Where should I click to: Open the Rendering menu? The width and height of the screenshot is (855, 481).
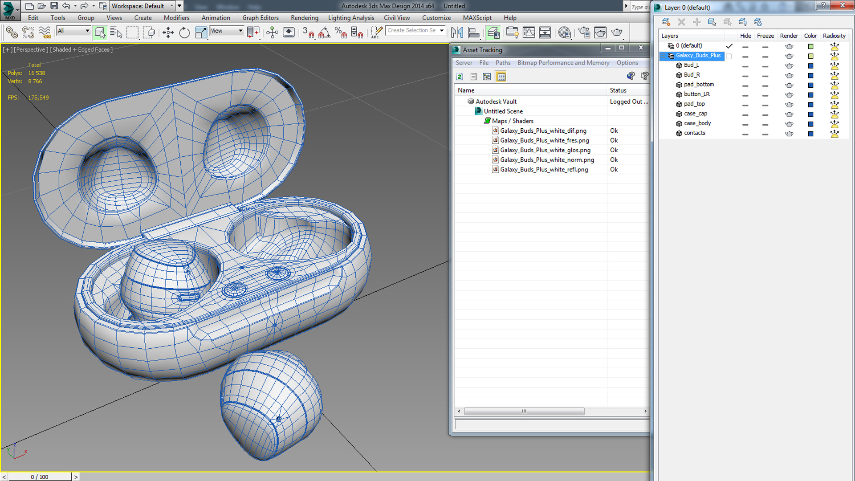pos(304,18)
